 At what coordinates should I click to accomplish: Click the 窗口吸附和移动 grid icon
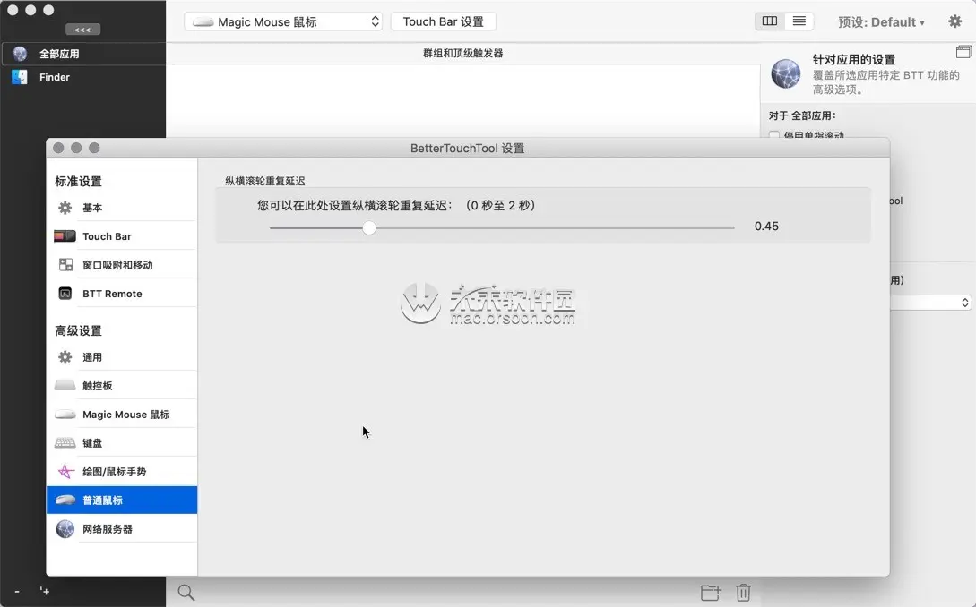pos(65,265)
